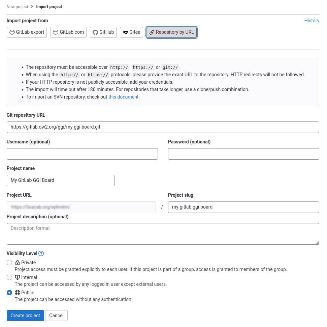Image resolution: width=327 pixels, height=327 pixels.
Task: Select the Internal visibility radio button
Action: pyautogui.click(x=9, y=277)
